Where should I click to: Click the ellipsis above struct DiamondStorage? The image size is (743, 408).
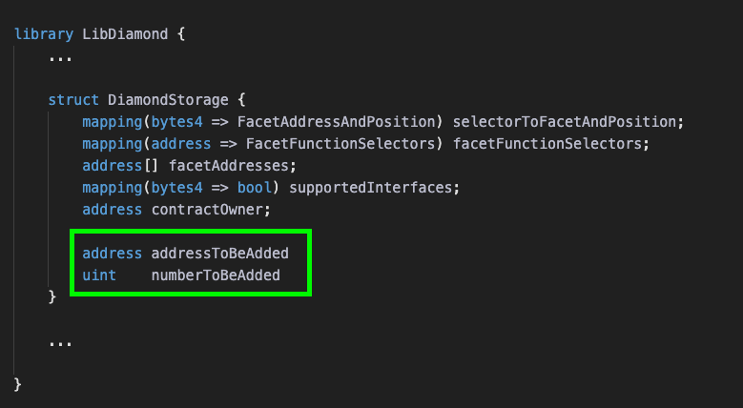pyautogui.click(x=60, y=59)
